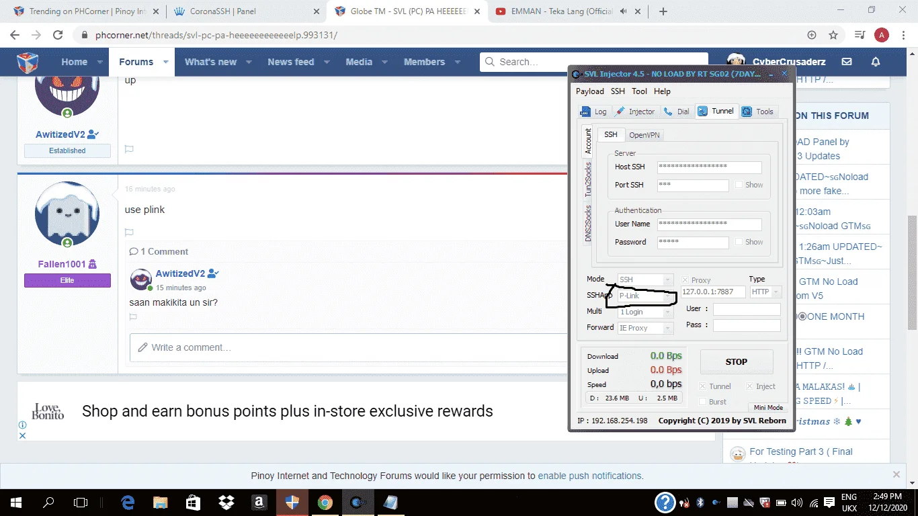918x516 pixels.
Task: Open the Wi-Fi network tray icon
Action: click(x=813, y=502)
